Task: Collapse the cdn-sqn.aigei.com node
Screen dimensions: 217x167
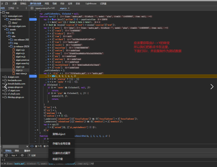Action: [x=3, y=26]
